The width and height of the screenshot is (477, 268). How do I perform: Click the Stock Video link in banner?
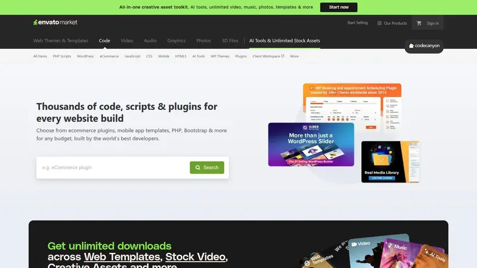[195, 257]
